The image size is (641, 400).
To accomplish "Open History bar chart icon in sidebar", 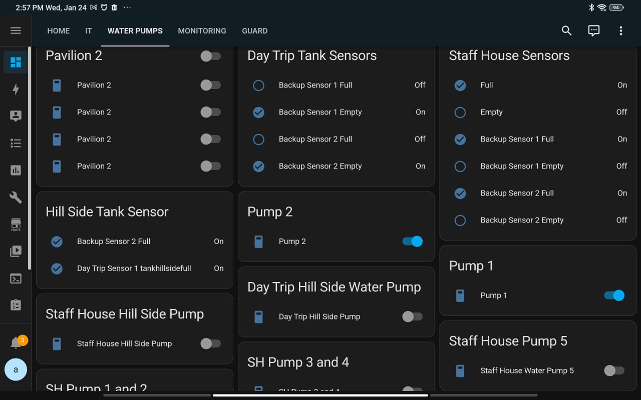I will [x=16, y=170].
